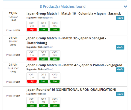Select CAT 1 ticket for Match 16
The image size is (131, 110).
(x=32, y=26)
